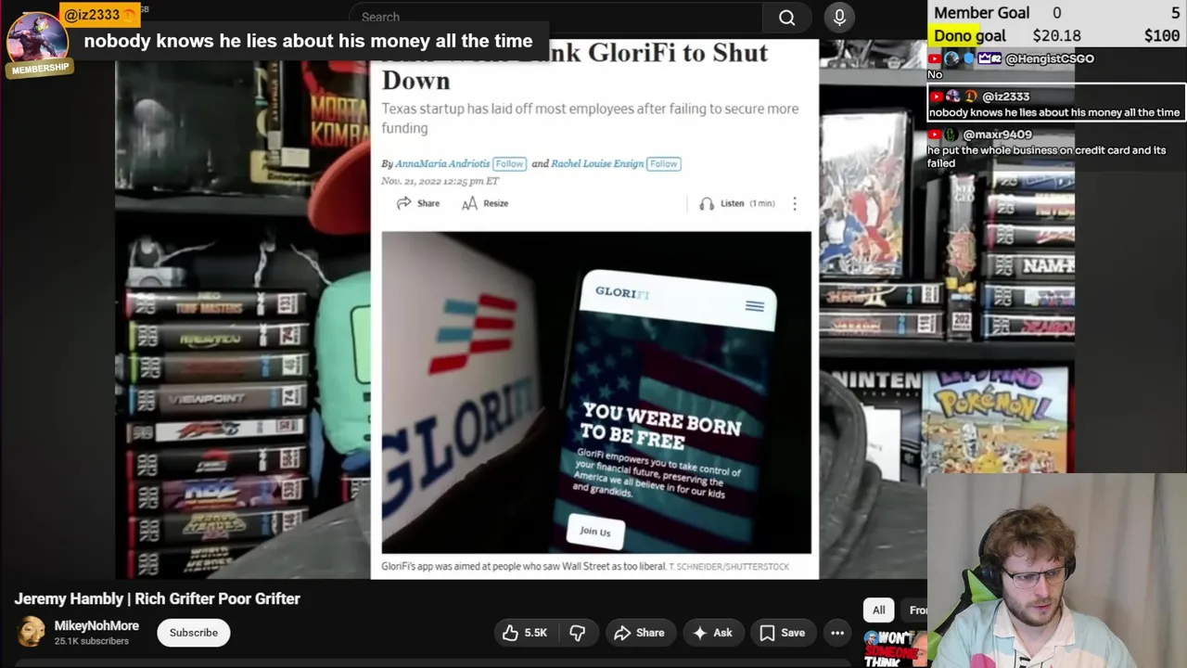Click Share icon in the article
Screen dimensions: 1187x668
418,203
